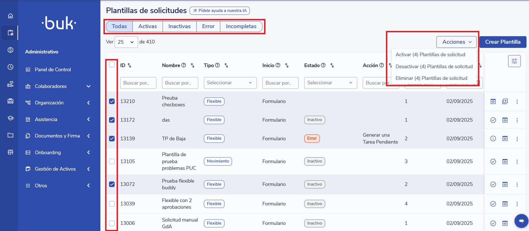The height and width of the screenshot is (231, 529).
Task: Open three-dot menu for row 13139
Action: pyautogui.click(x=517, y=139)
